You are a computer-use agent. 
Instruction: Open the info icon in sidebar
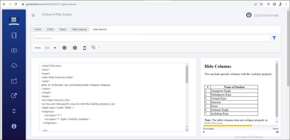point(14,126)
